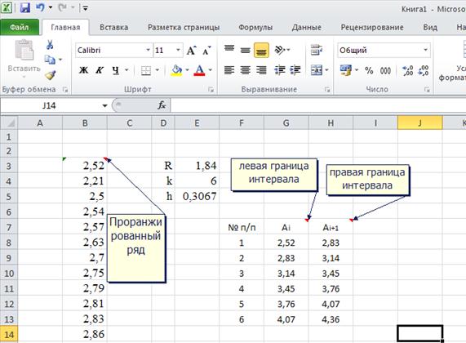
Task: Click the 000 comma style icon
Action: tap(385, 70)
